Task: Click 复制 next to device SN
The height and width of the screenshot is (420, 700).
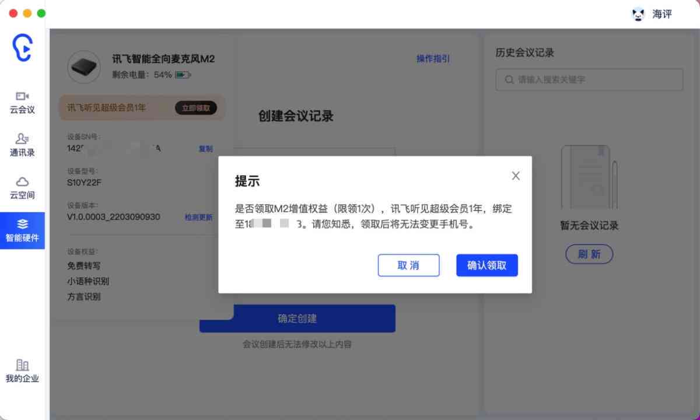Action: 206,149
